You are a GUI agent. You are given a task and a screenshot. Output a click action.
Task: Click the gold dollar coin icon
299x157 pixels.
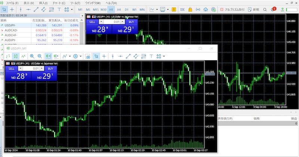(174, 9)
